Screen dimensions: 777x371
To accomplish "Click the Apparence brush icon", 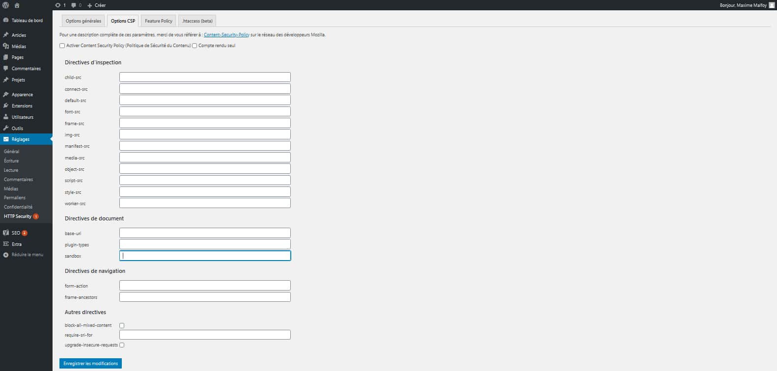I will 6,94.
